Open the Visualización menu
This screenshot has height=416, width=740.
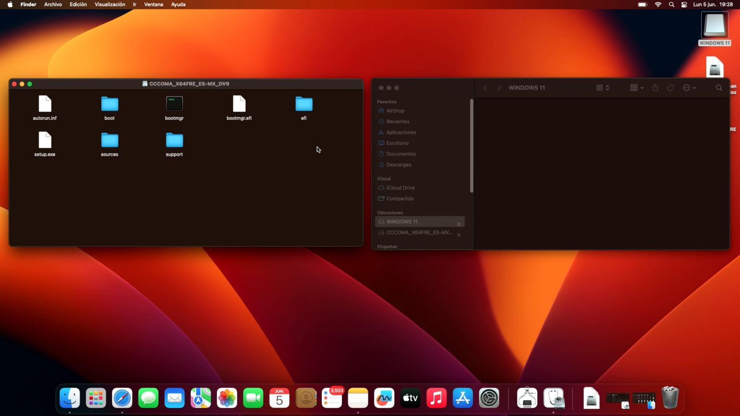[x=110, y=4]
